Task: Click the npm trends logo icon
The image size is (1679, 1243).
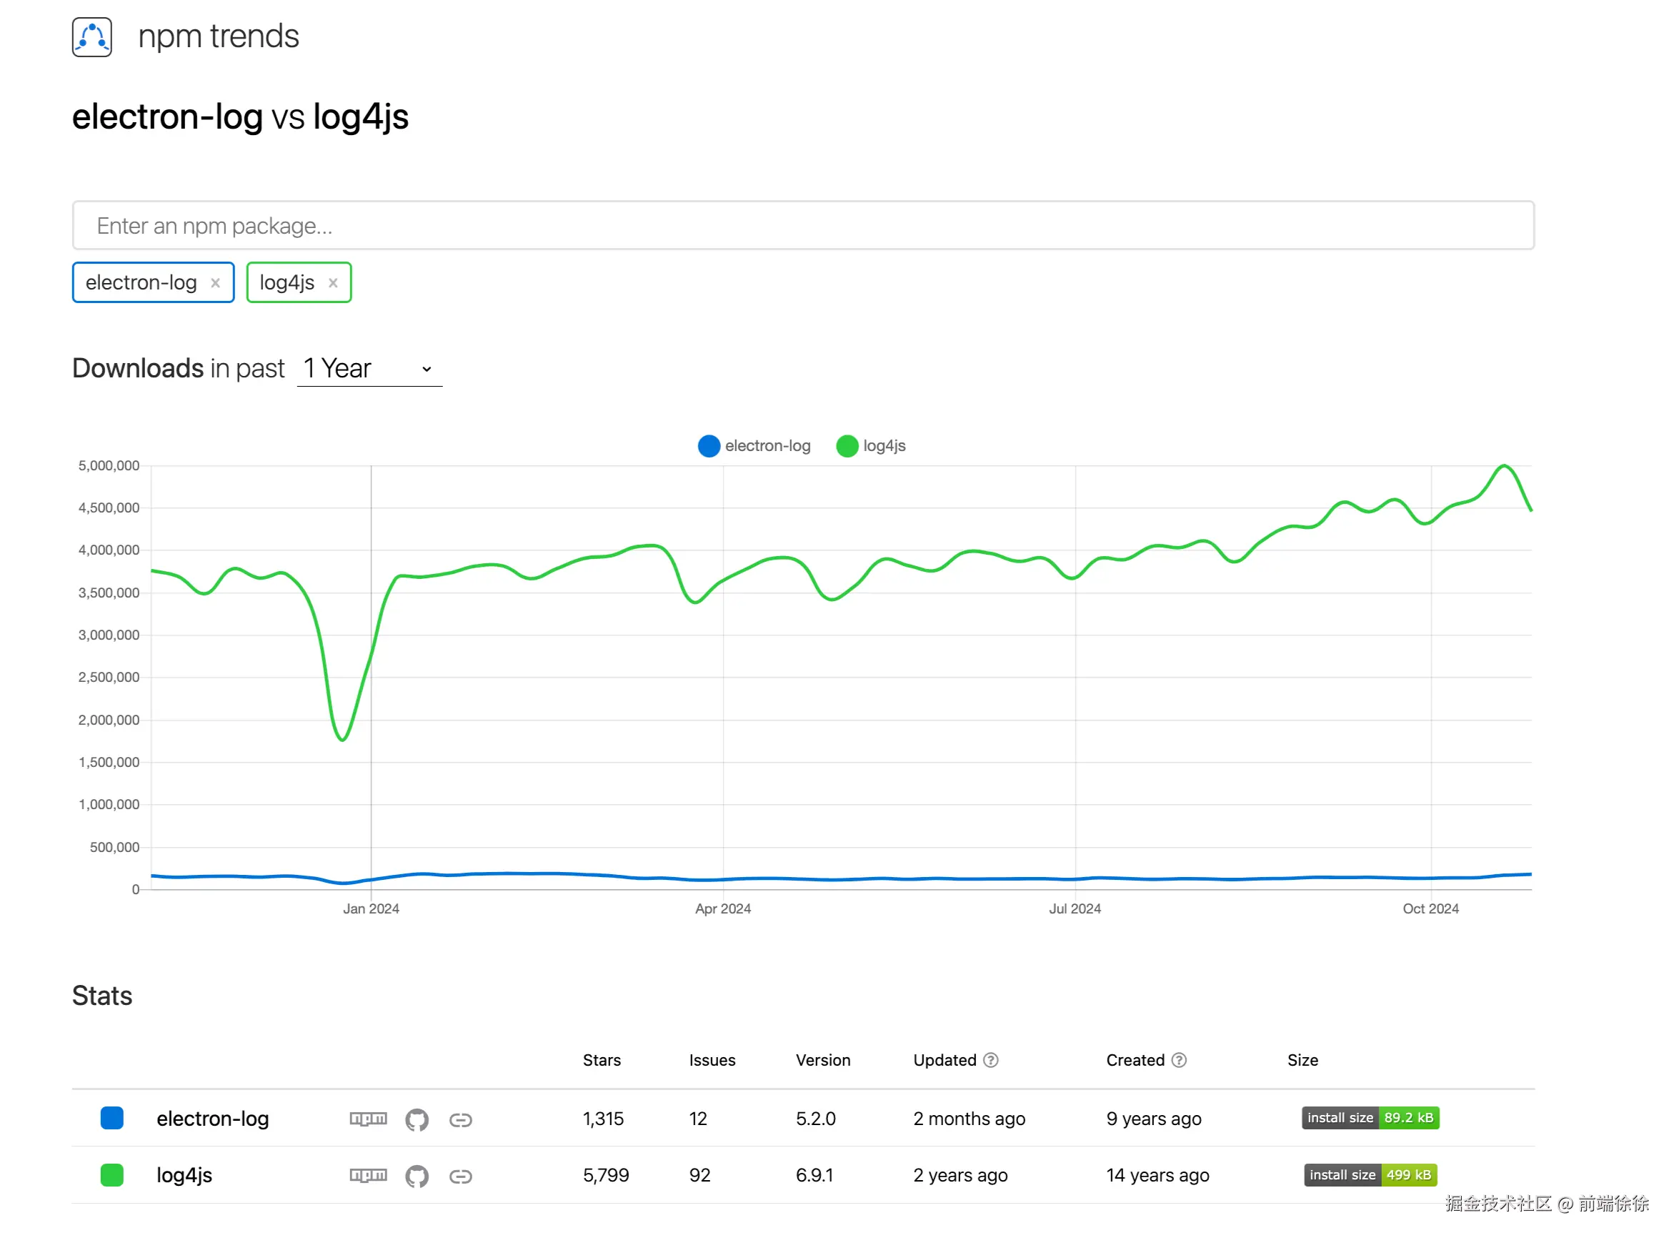Action: click(x=91, y=37)
